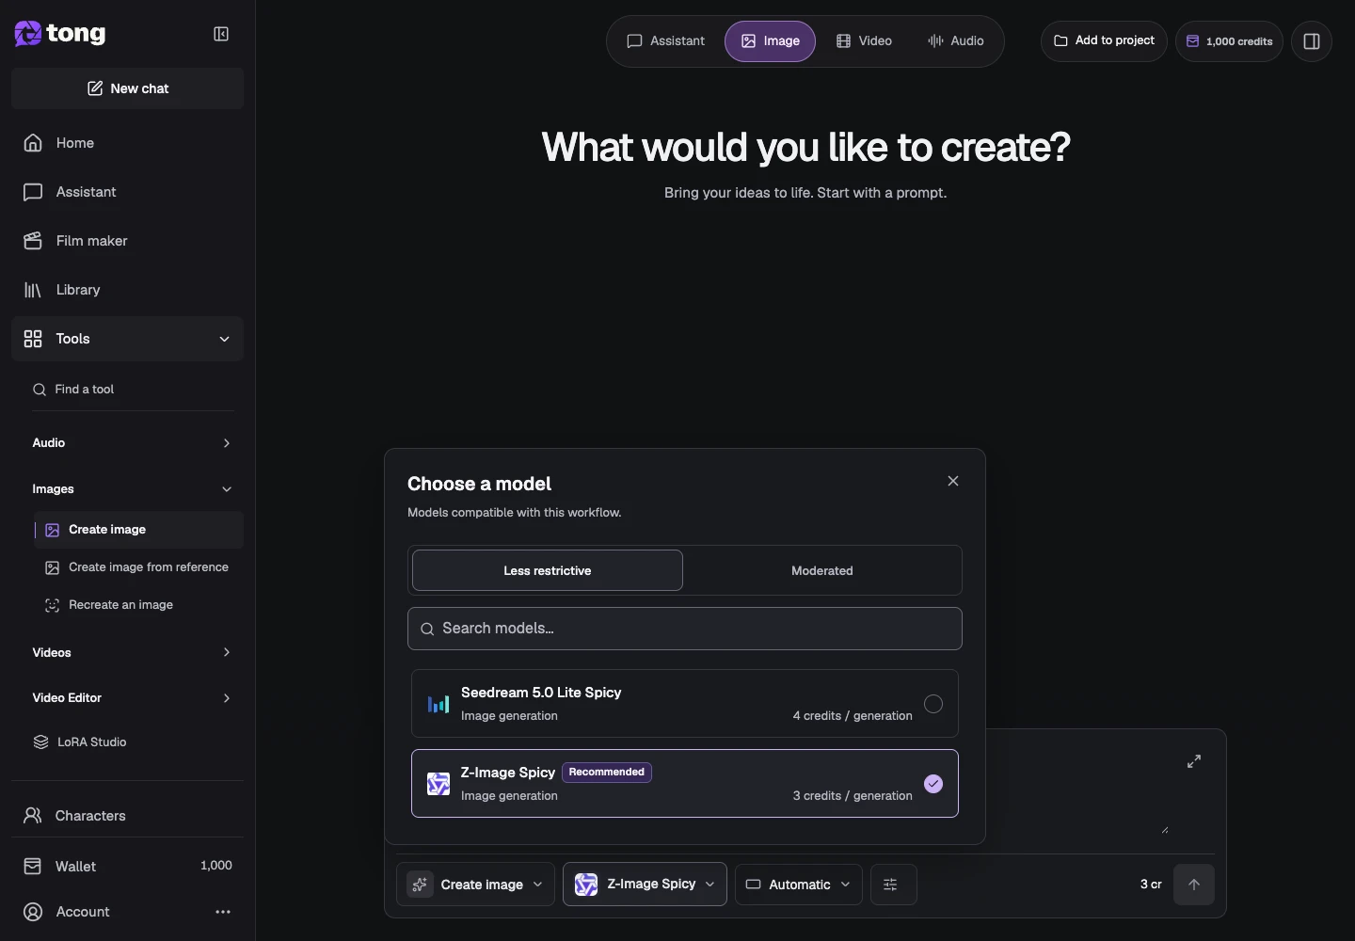The image size is (1355, 941).
Task: Switch to the Image tab
Action: tap(770, 41)
